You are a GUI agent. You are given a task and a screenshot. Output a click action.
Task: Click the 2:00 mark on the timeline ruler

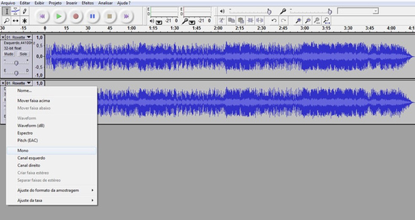(218, 28)
